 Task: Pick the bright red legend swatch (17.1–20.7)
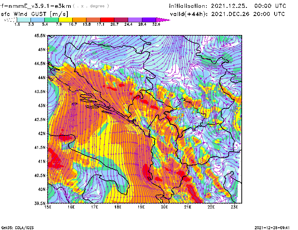107,20
